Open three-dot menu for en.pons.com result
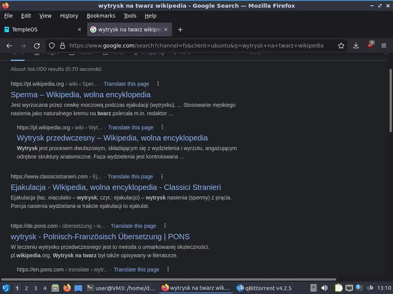 tap(168, 269)
